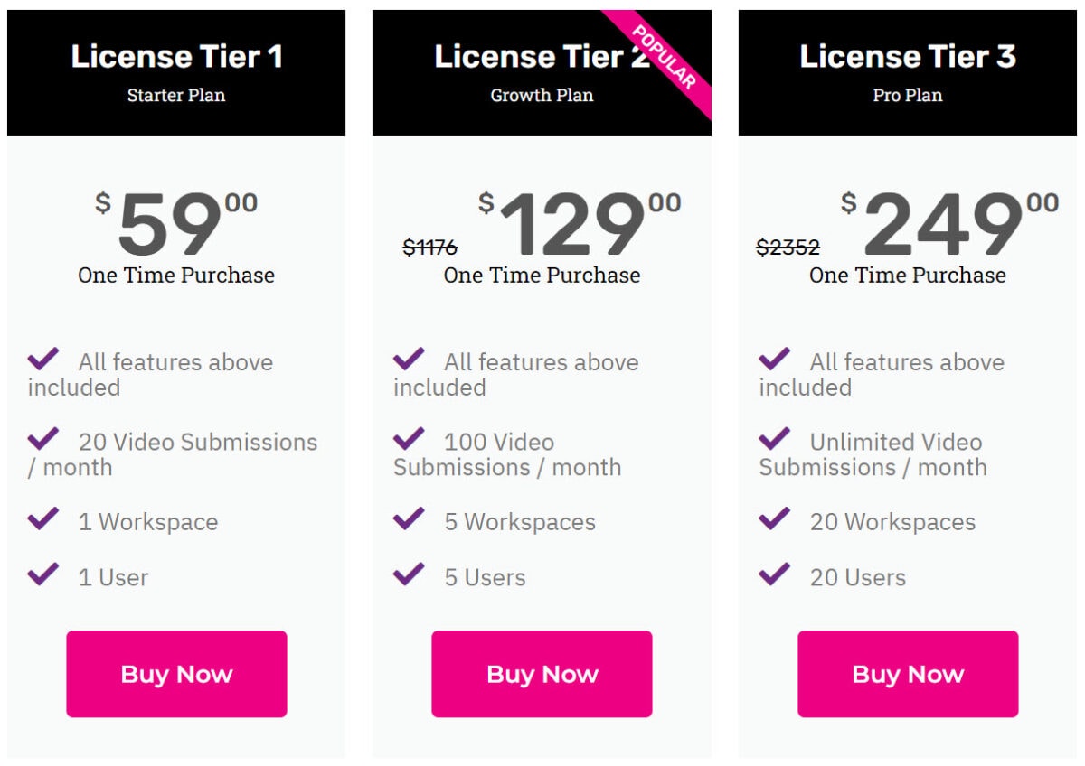This screenshot has width=1085, height=766.
Task: Click the checkmark beside "100 Video Submissions / month"
Action: [x=408, y=440]
